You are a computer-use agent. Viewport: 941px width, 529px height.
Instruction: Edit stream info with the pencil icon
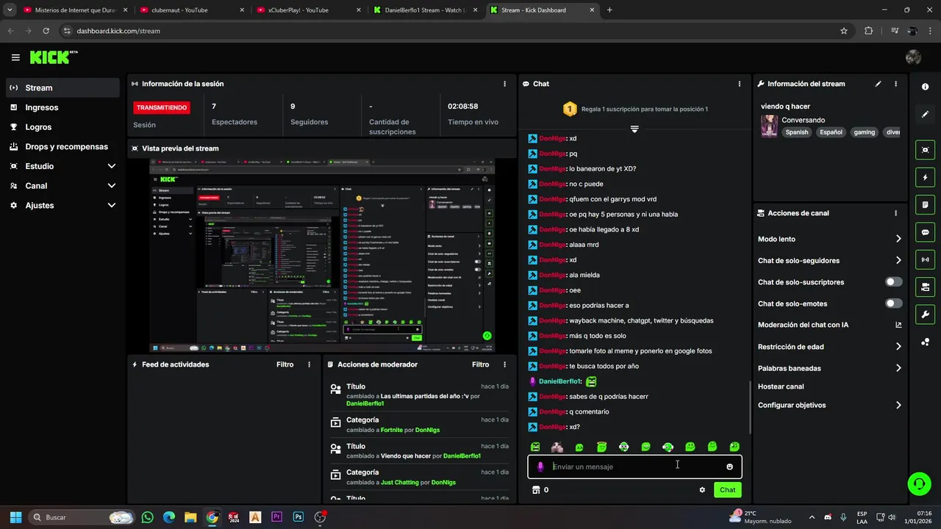pyautogui.click(x=878, y=84)
